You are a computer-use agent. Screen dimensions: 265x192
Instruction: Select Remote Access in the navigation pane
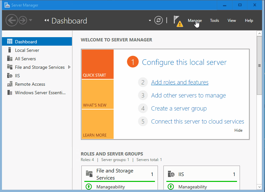click(x=29, y=84)
